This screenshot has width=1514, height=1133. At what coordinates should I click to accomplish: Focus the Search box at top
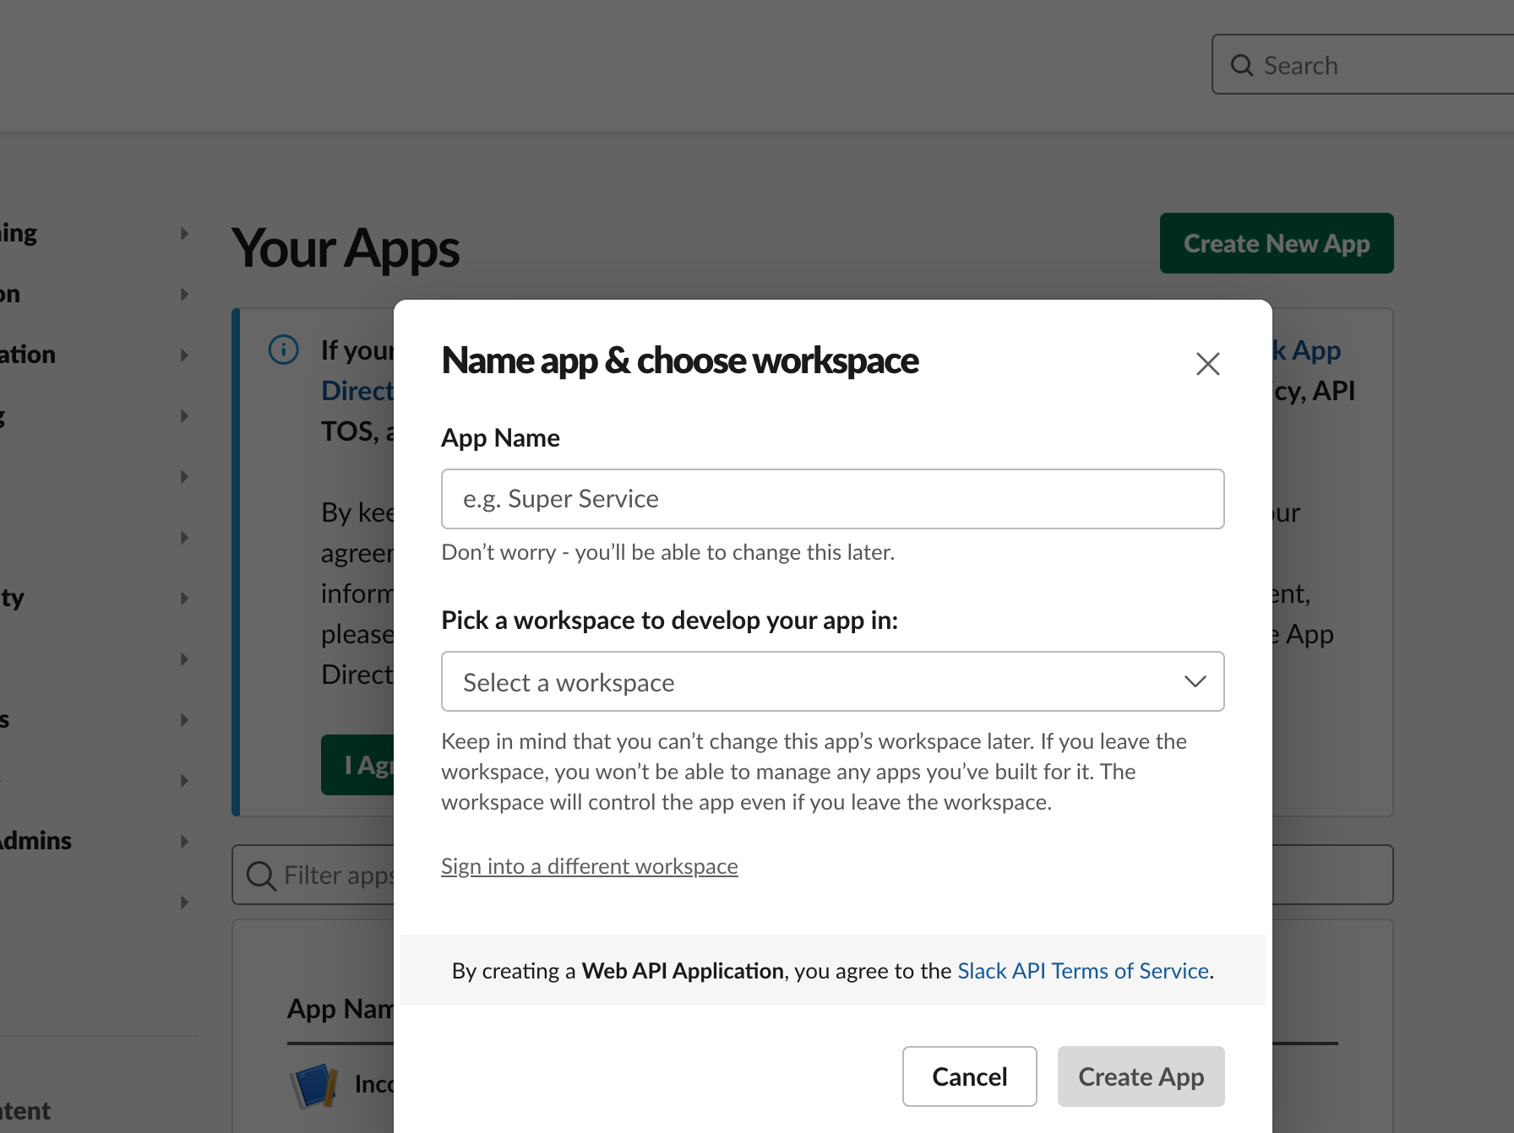[1363, 65]
